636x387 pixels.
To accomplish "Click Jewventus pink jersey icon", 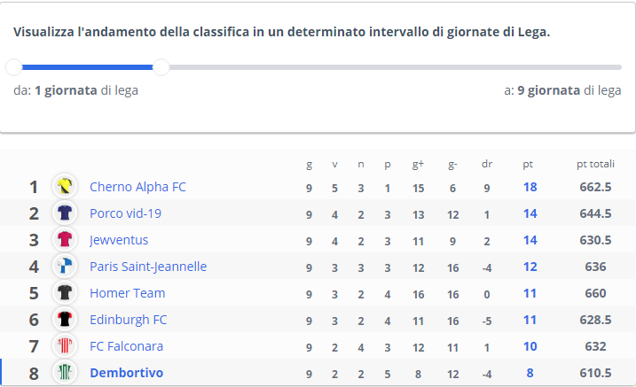I will (65, 240).
